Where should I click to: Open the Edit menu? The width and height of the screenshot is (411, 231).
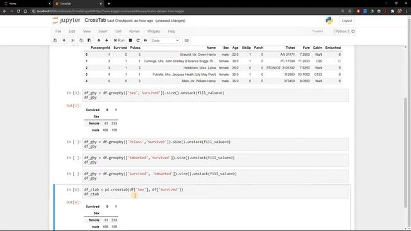(72, 31)
